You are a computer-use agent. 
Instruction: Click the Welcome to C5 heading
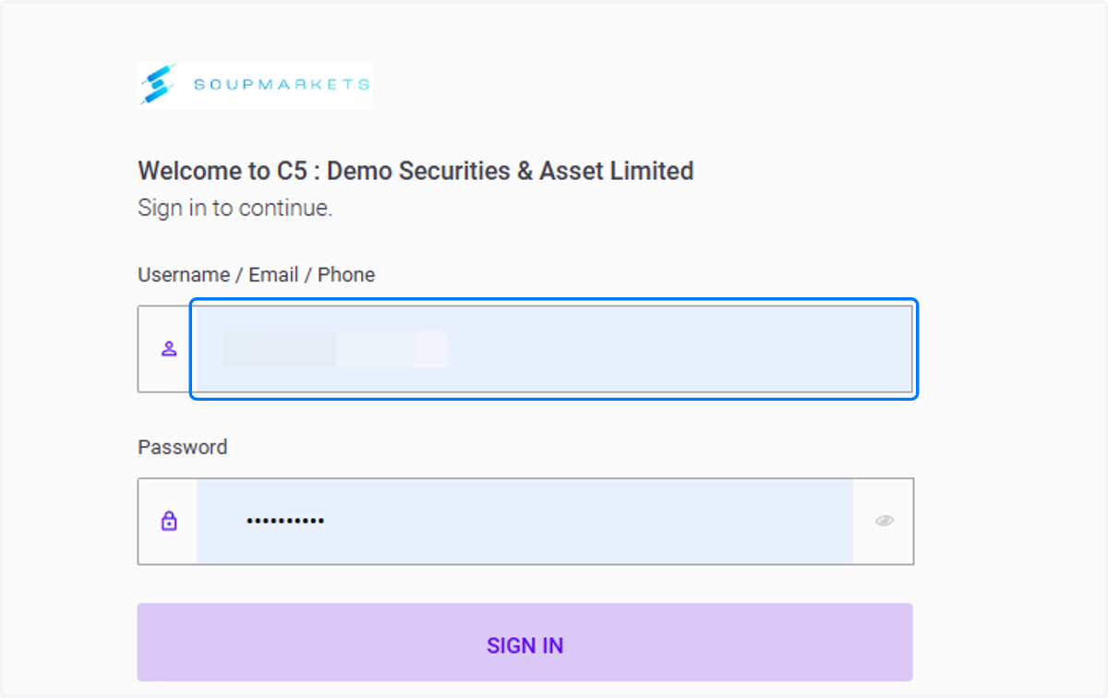coord(415,171)
